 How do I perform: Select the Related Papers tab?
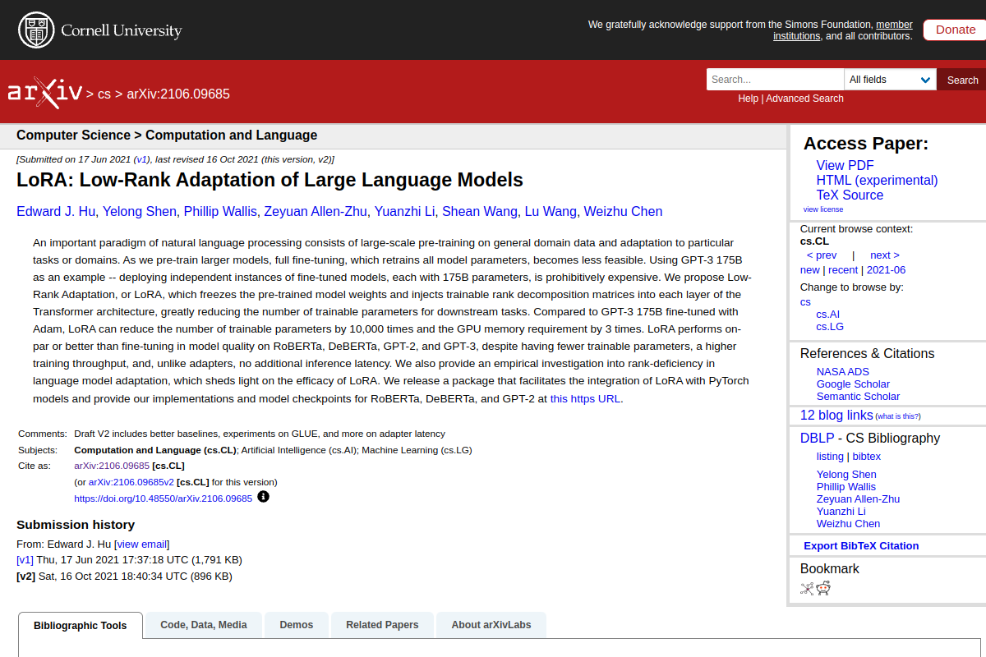coord(382,625)
